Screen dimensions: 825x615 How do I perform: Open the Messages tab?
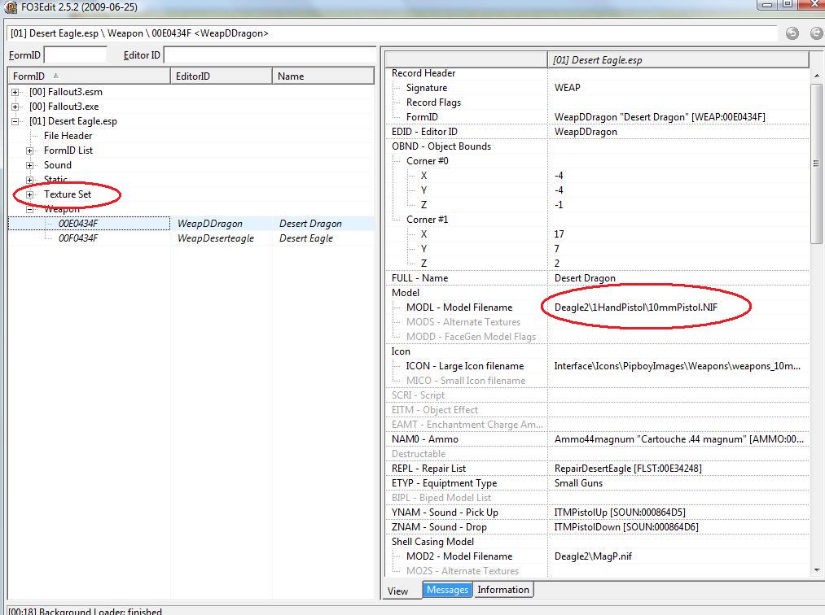447,590
